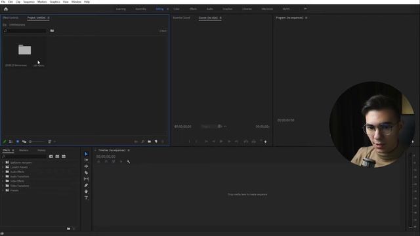Click New Item in the Project panel

(x=156, y=142)
